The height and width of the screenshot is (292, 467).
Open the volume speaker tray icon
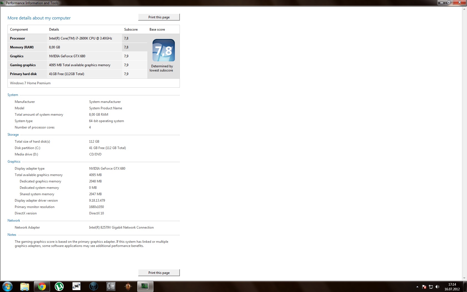coord(438,287)
